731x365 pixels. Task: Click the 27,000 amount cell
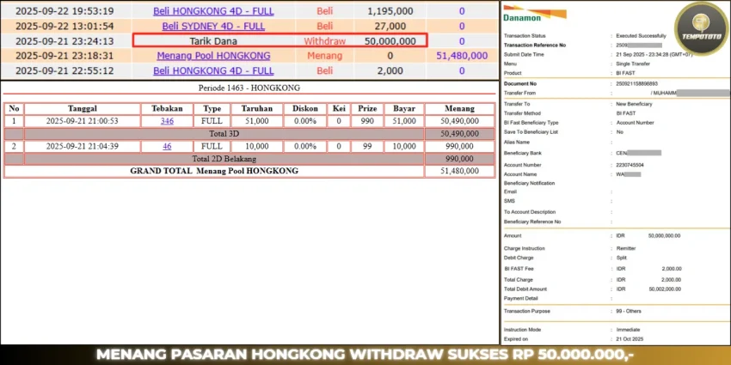click(390, 26)
